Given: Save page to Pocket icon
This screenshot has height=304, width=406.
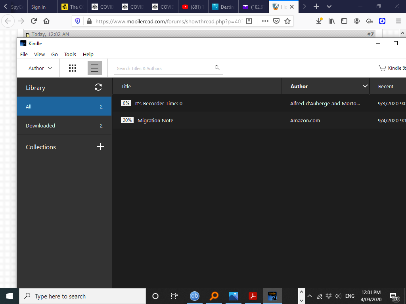Looking at the screenshot, I should point(276,21).
